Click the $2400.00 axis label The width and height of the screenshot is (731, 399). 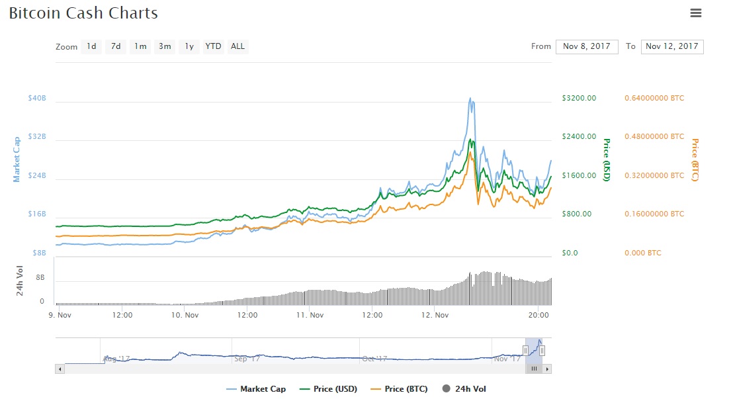(579, 136)
